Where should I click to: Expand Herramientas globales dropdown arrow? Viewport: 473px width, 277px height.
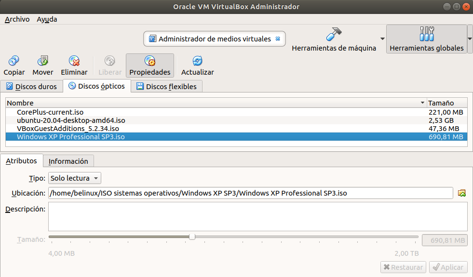(470, 39)
